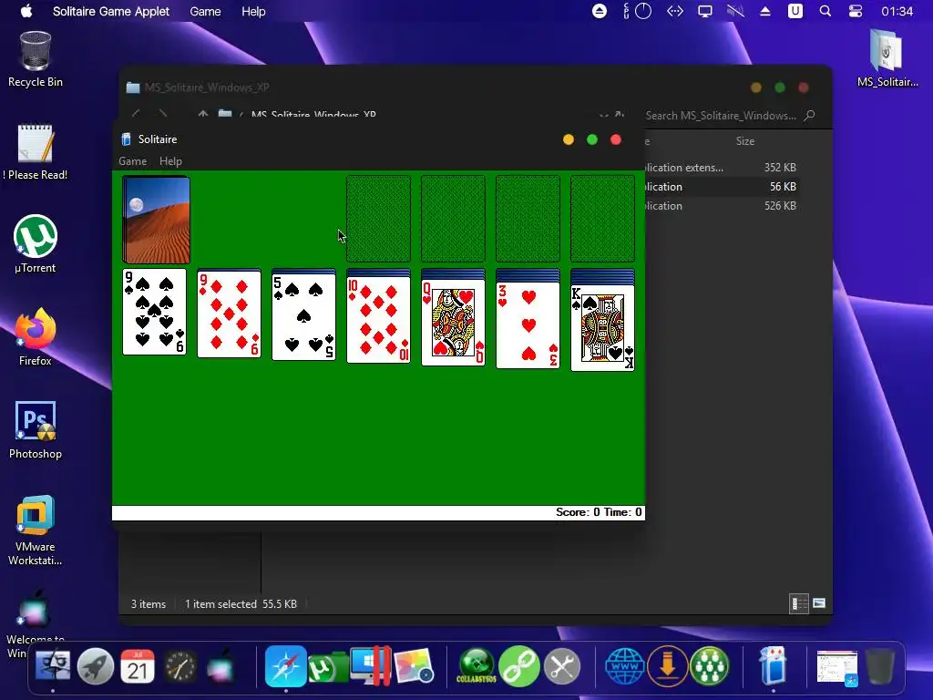Screen dimensions: 933x700
Task: Pick the 3 of hearts card
Action: [x=528, y=325]
